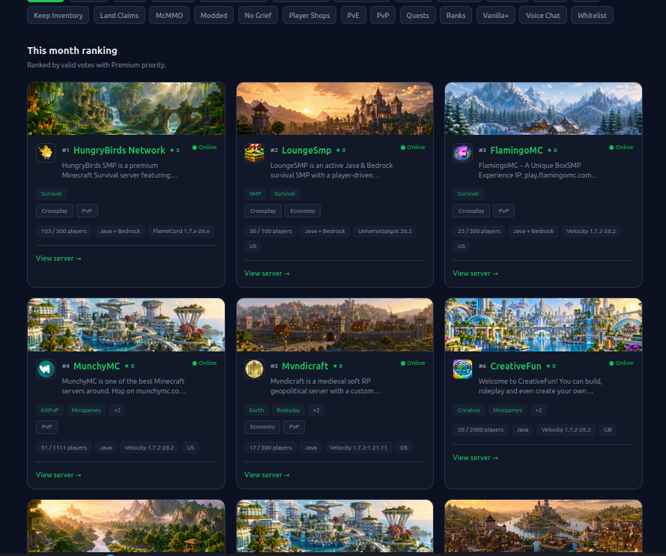666x556 pixels.
Task: Click the 'FlameCord 1.7.x-26.x' version badge
Action: coord(181,231)
